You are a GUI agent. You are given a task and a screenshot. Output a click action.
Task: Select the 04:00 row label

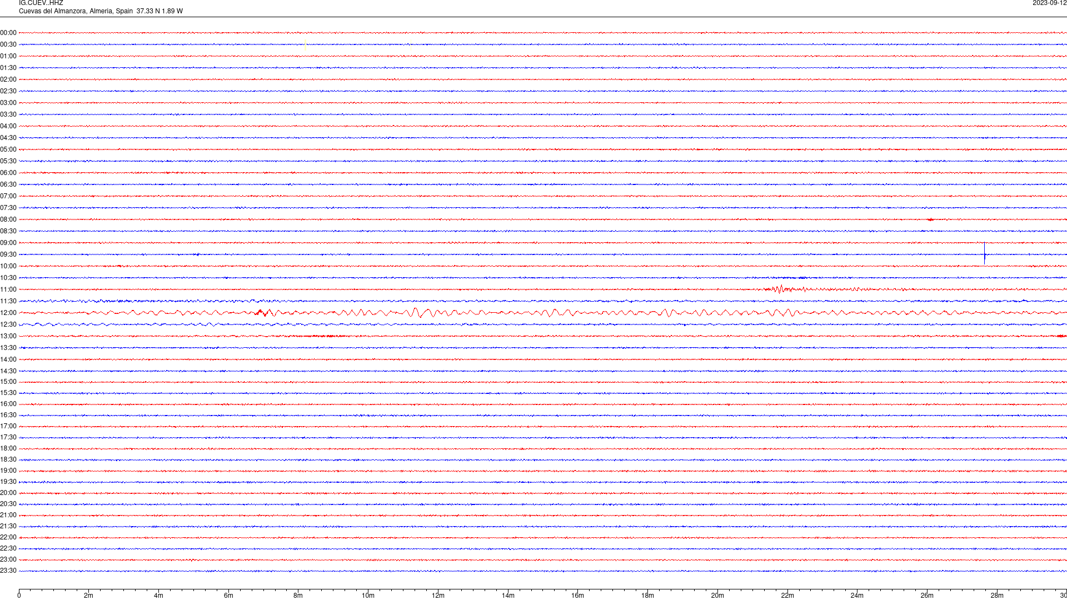[x=8, y=126]
